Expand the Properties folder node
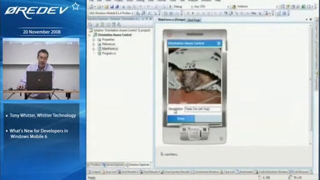 (93, 39)
